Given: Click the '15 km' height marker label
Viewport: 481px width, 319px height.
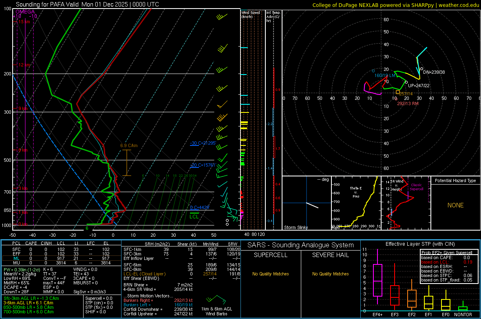Looking at the screenshot, I should [24, 22].
